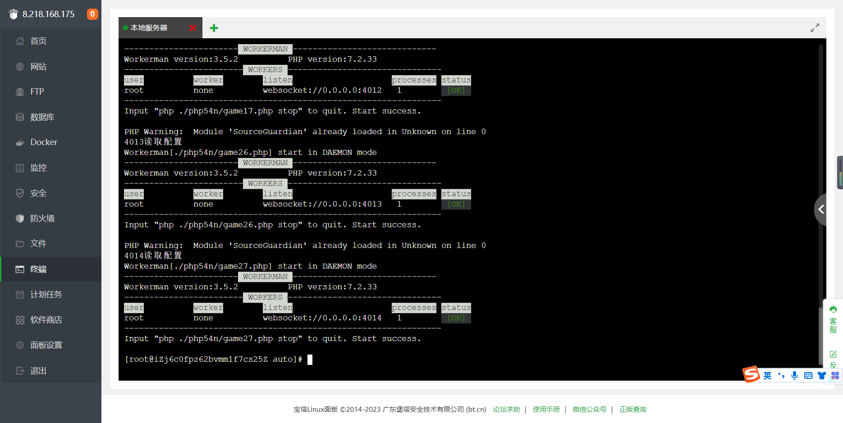Viewport: 843px width, 423px height.
Task: Toggle Sogou punctuation mode
Action: 781,375
